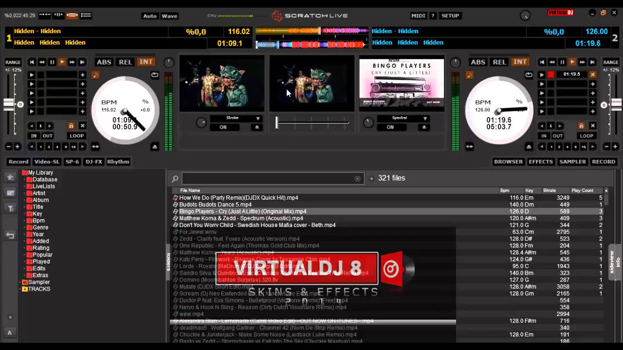Toggle deck 1 repeat loop icon
This screenshot has width=623, height=350.
pos(155,75)
